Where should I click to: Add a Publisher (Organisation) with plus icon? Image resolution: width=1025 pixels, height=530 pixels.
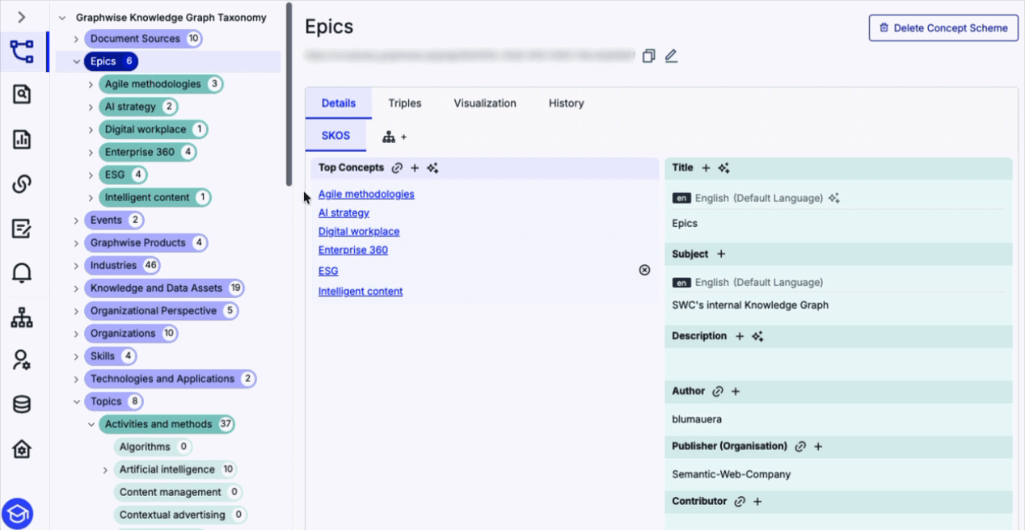(818, 446)
